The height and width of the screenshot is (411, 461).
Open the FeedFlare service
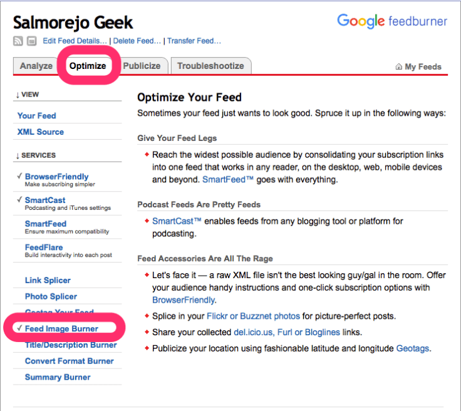click(43, 247)
